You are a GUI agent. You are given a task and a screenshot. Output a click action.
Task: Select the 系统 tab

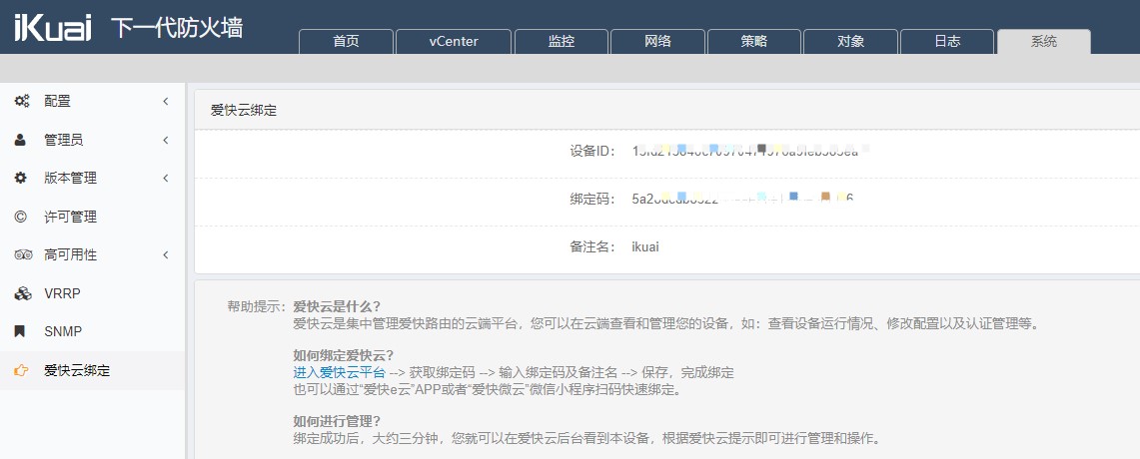[1044, 41]
